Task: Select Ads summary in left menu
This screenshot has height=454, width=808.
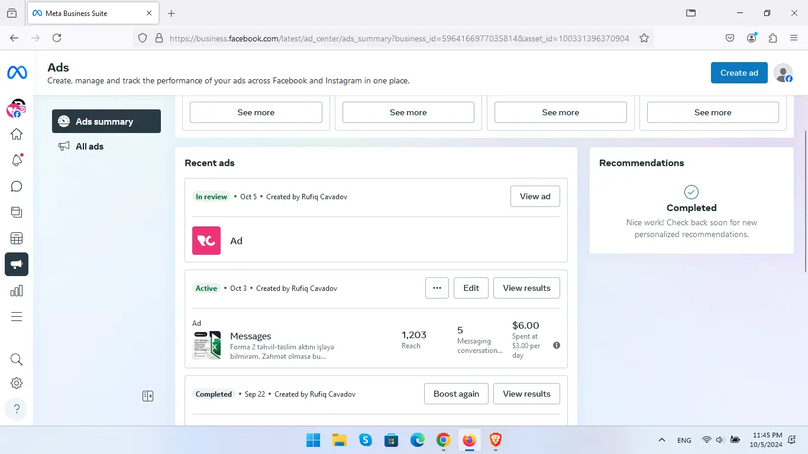Action: 106,121
